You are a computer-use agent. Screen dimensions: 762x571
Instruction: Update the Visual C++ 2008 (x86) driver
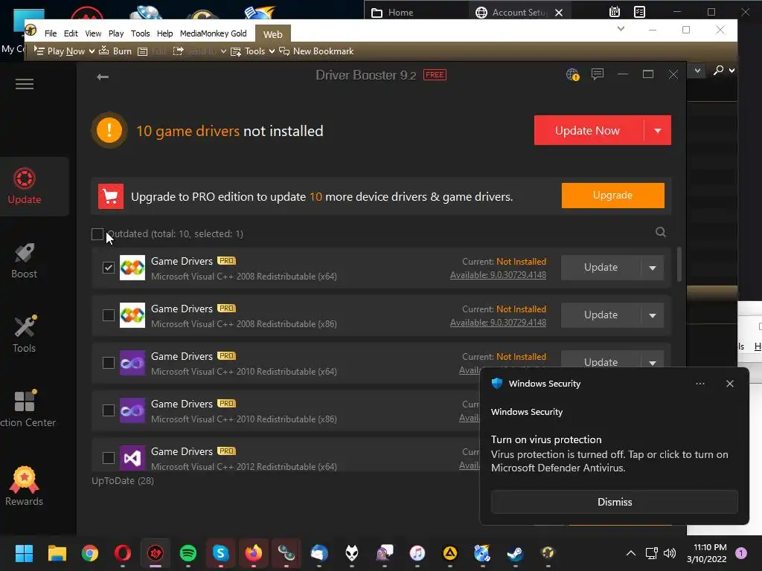601,315
